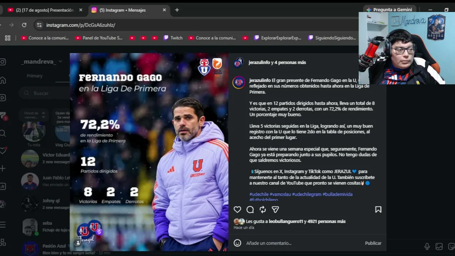Screen dimensions: 455x256
Task: Select the Primary messages tab
Action: pos(35,76)
